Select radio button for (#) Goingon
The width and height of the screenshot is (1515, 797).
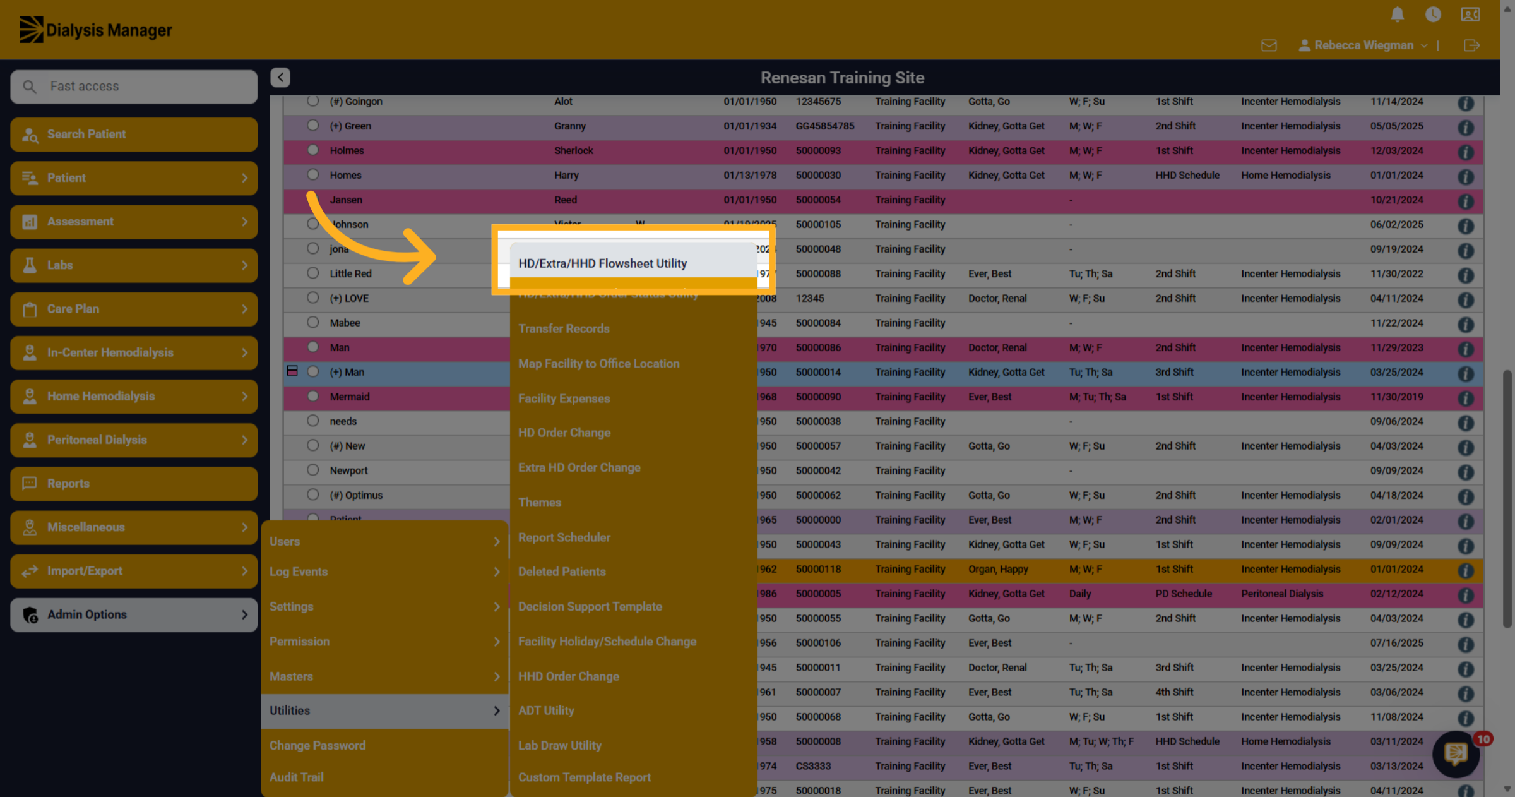point(312,101)
